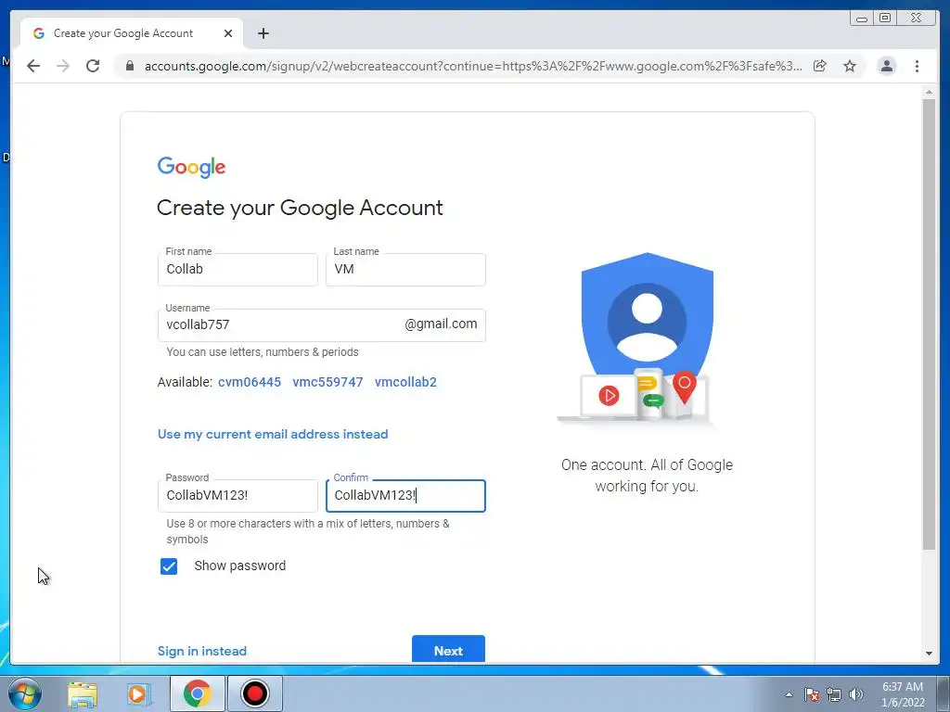Open Windows Explorer from the taskbar

83,693
